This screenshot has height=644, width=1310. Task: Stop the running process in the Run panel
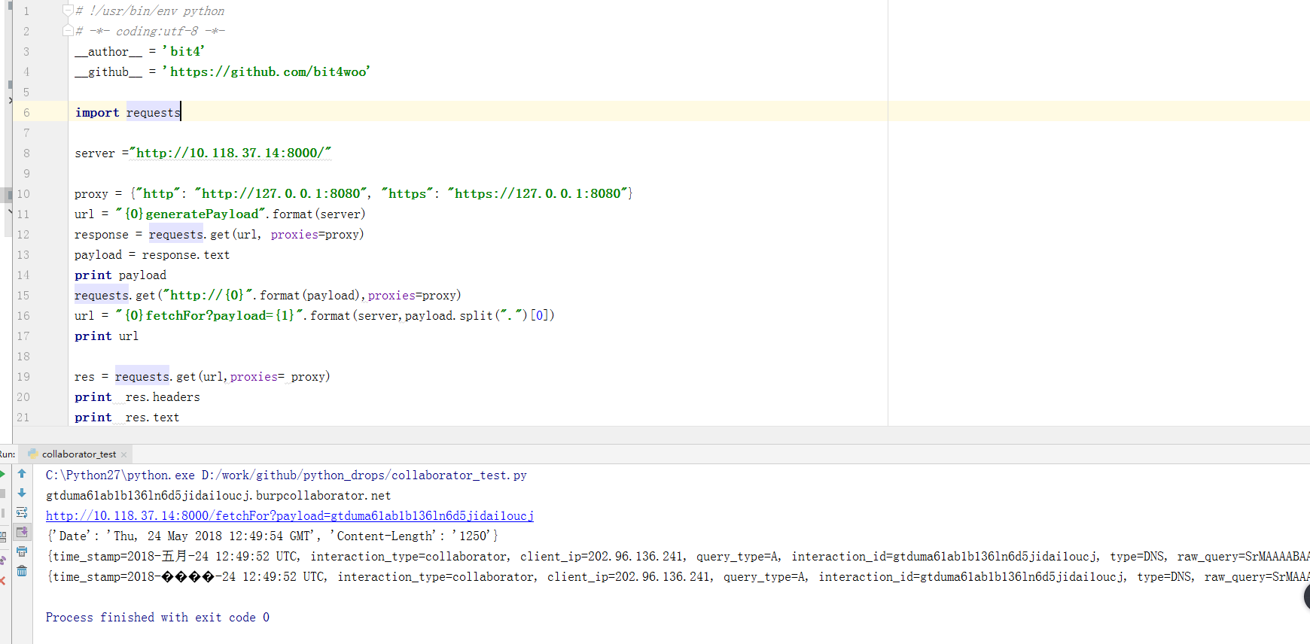tap(2, 494)
